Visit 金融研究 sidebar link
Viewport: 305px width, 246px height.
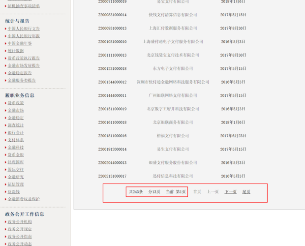[16, 177]
